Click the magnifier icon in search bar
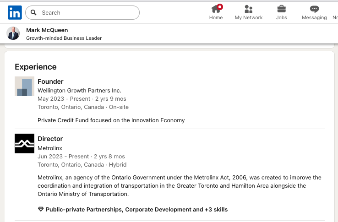The image size is (338, 222). (x=34, y=13)
